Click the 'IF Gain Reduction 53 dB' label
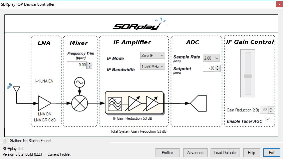Image resolution: width=283 pixels, height=159 pixels. pyautogui.click(x=133, y=118)
